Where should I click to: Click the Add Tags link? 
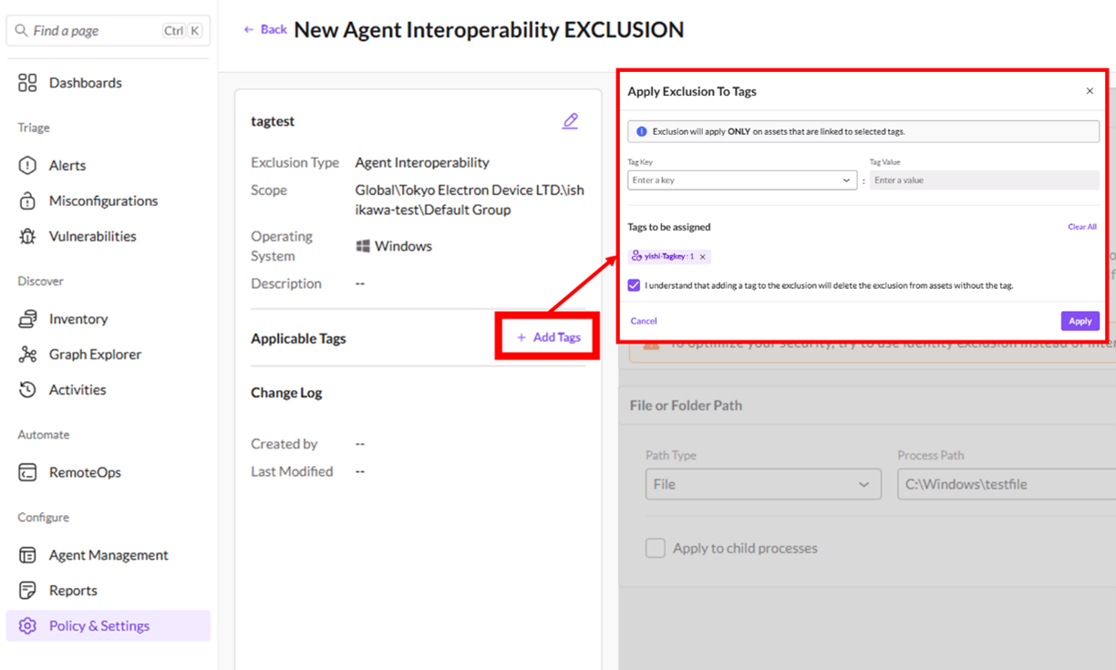548,337
